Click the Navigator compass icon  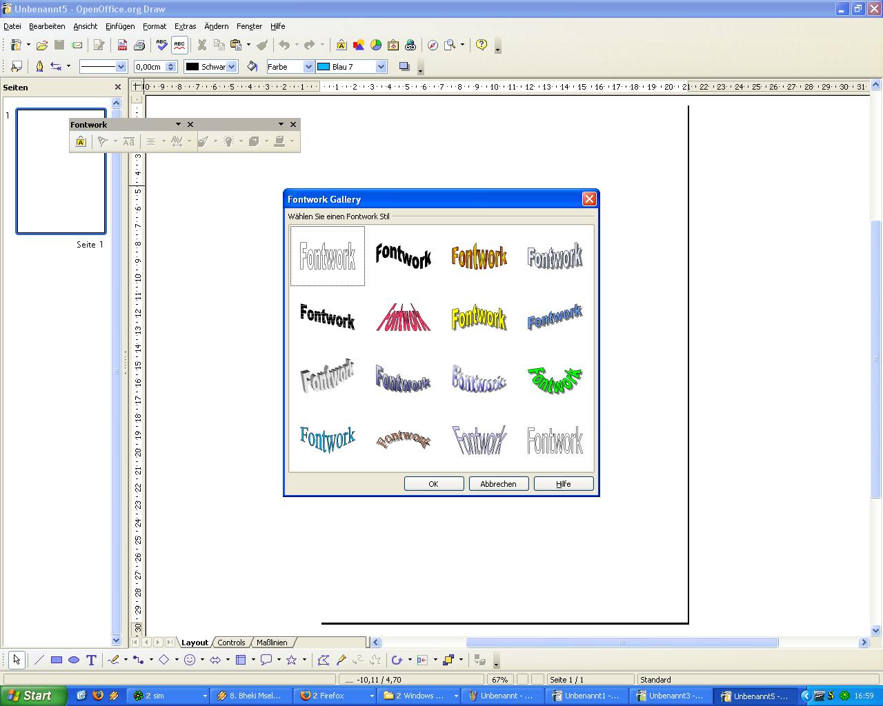[x=433, y=46]
